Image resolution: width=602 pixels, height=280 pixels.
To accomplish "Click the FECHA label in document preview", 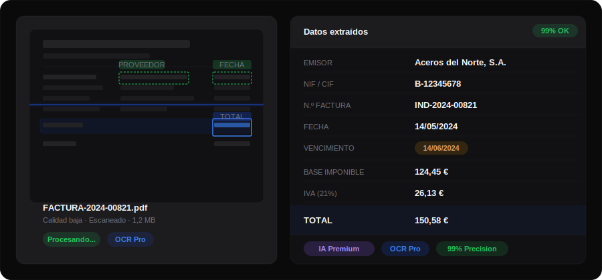I will point(232,65).
